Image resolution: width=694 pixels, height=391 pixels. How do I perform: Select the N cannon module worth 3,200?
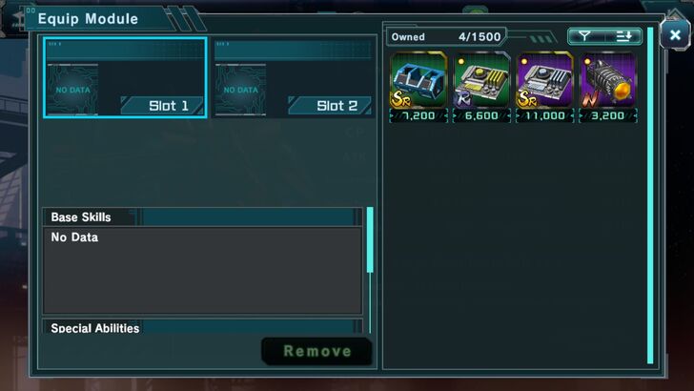(x=608, y=87)
